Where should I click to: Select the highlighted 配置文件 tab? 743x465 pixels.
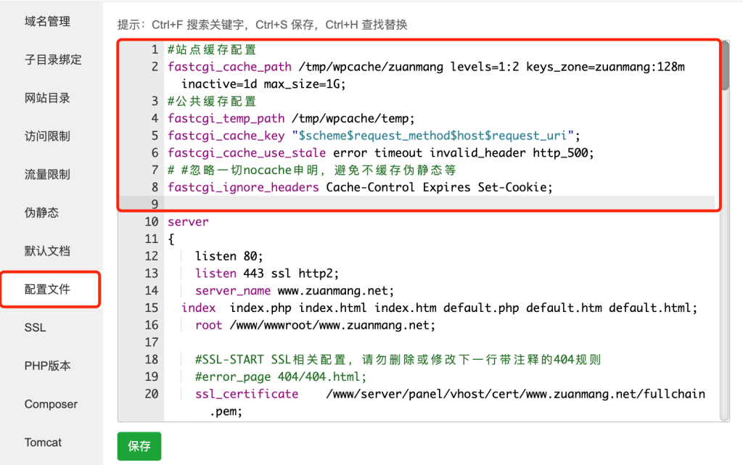coord(46,289)
